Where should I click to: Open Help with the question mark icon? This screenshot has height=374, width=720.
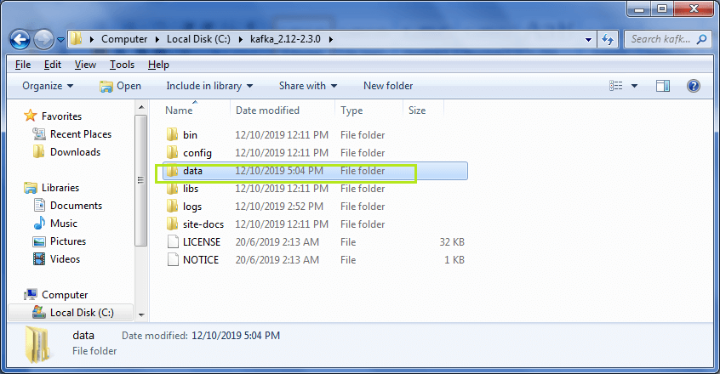click(x=694, y=86)
